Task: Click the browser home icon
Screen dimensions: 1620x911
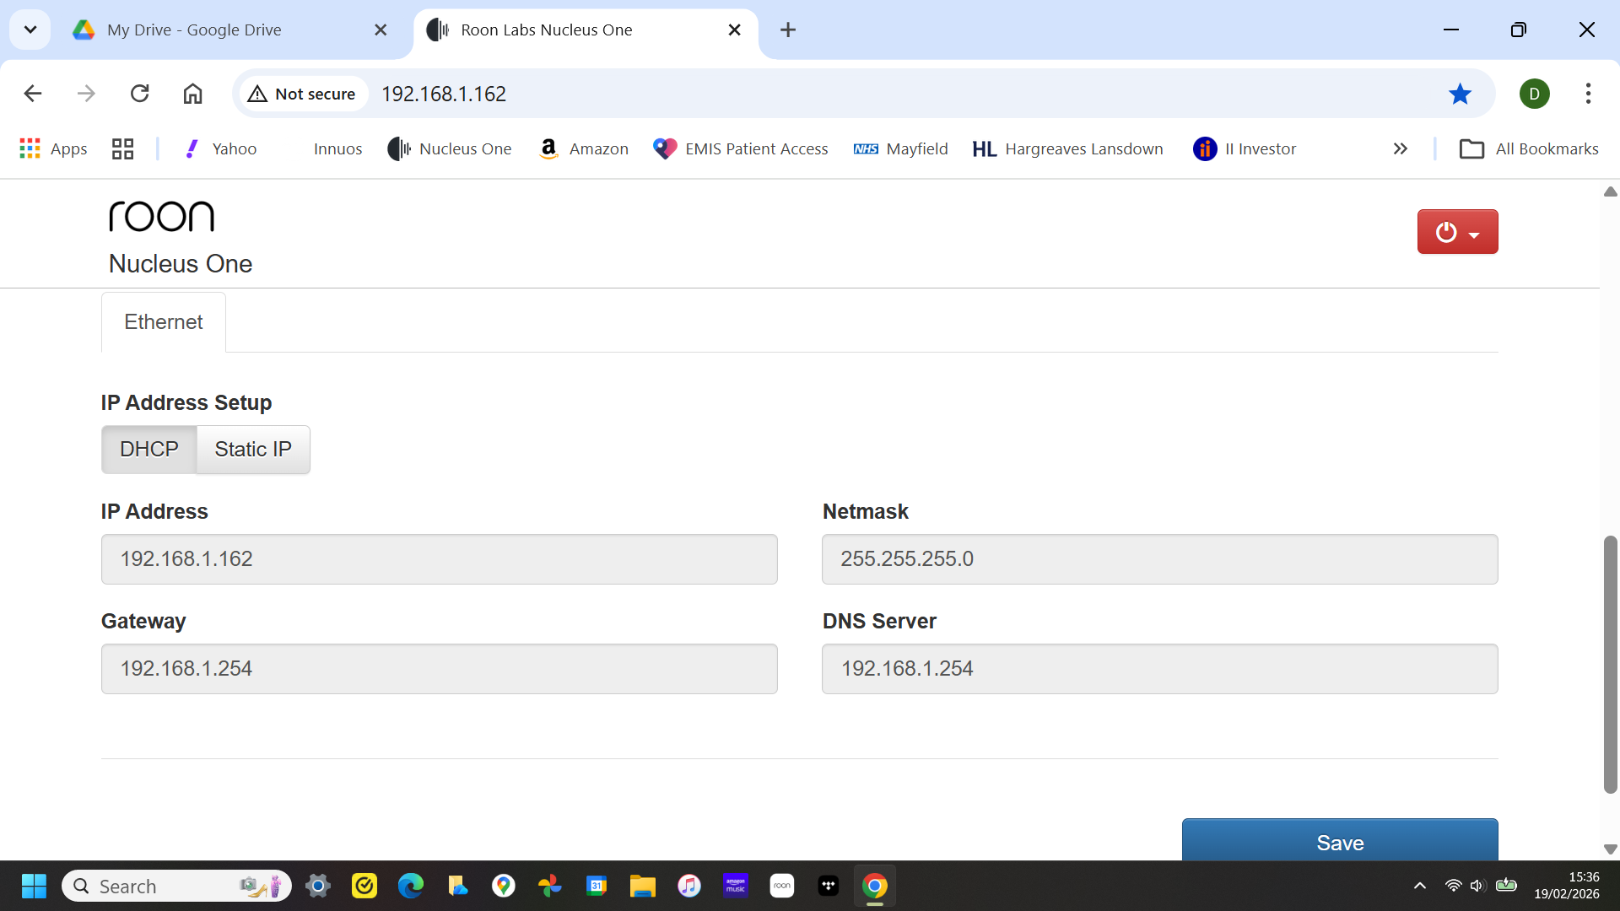Action: [192, 94]
